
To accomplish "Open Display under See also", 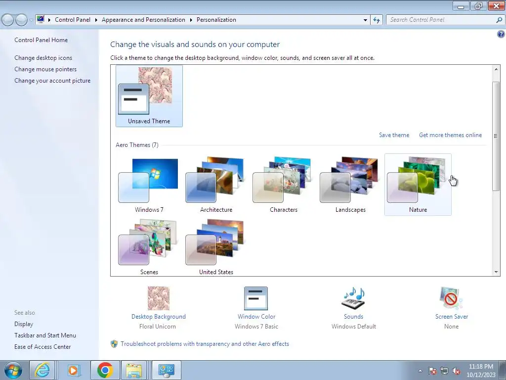I will 24,324.
